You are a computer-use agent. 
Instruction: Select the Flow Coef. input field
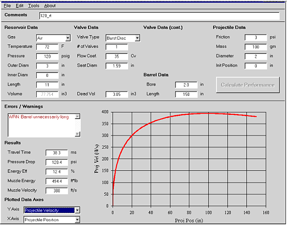tap(117, 57)
